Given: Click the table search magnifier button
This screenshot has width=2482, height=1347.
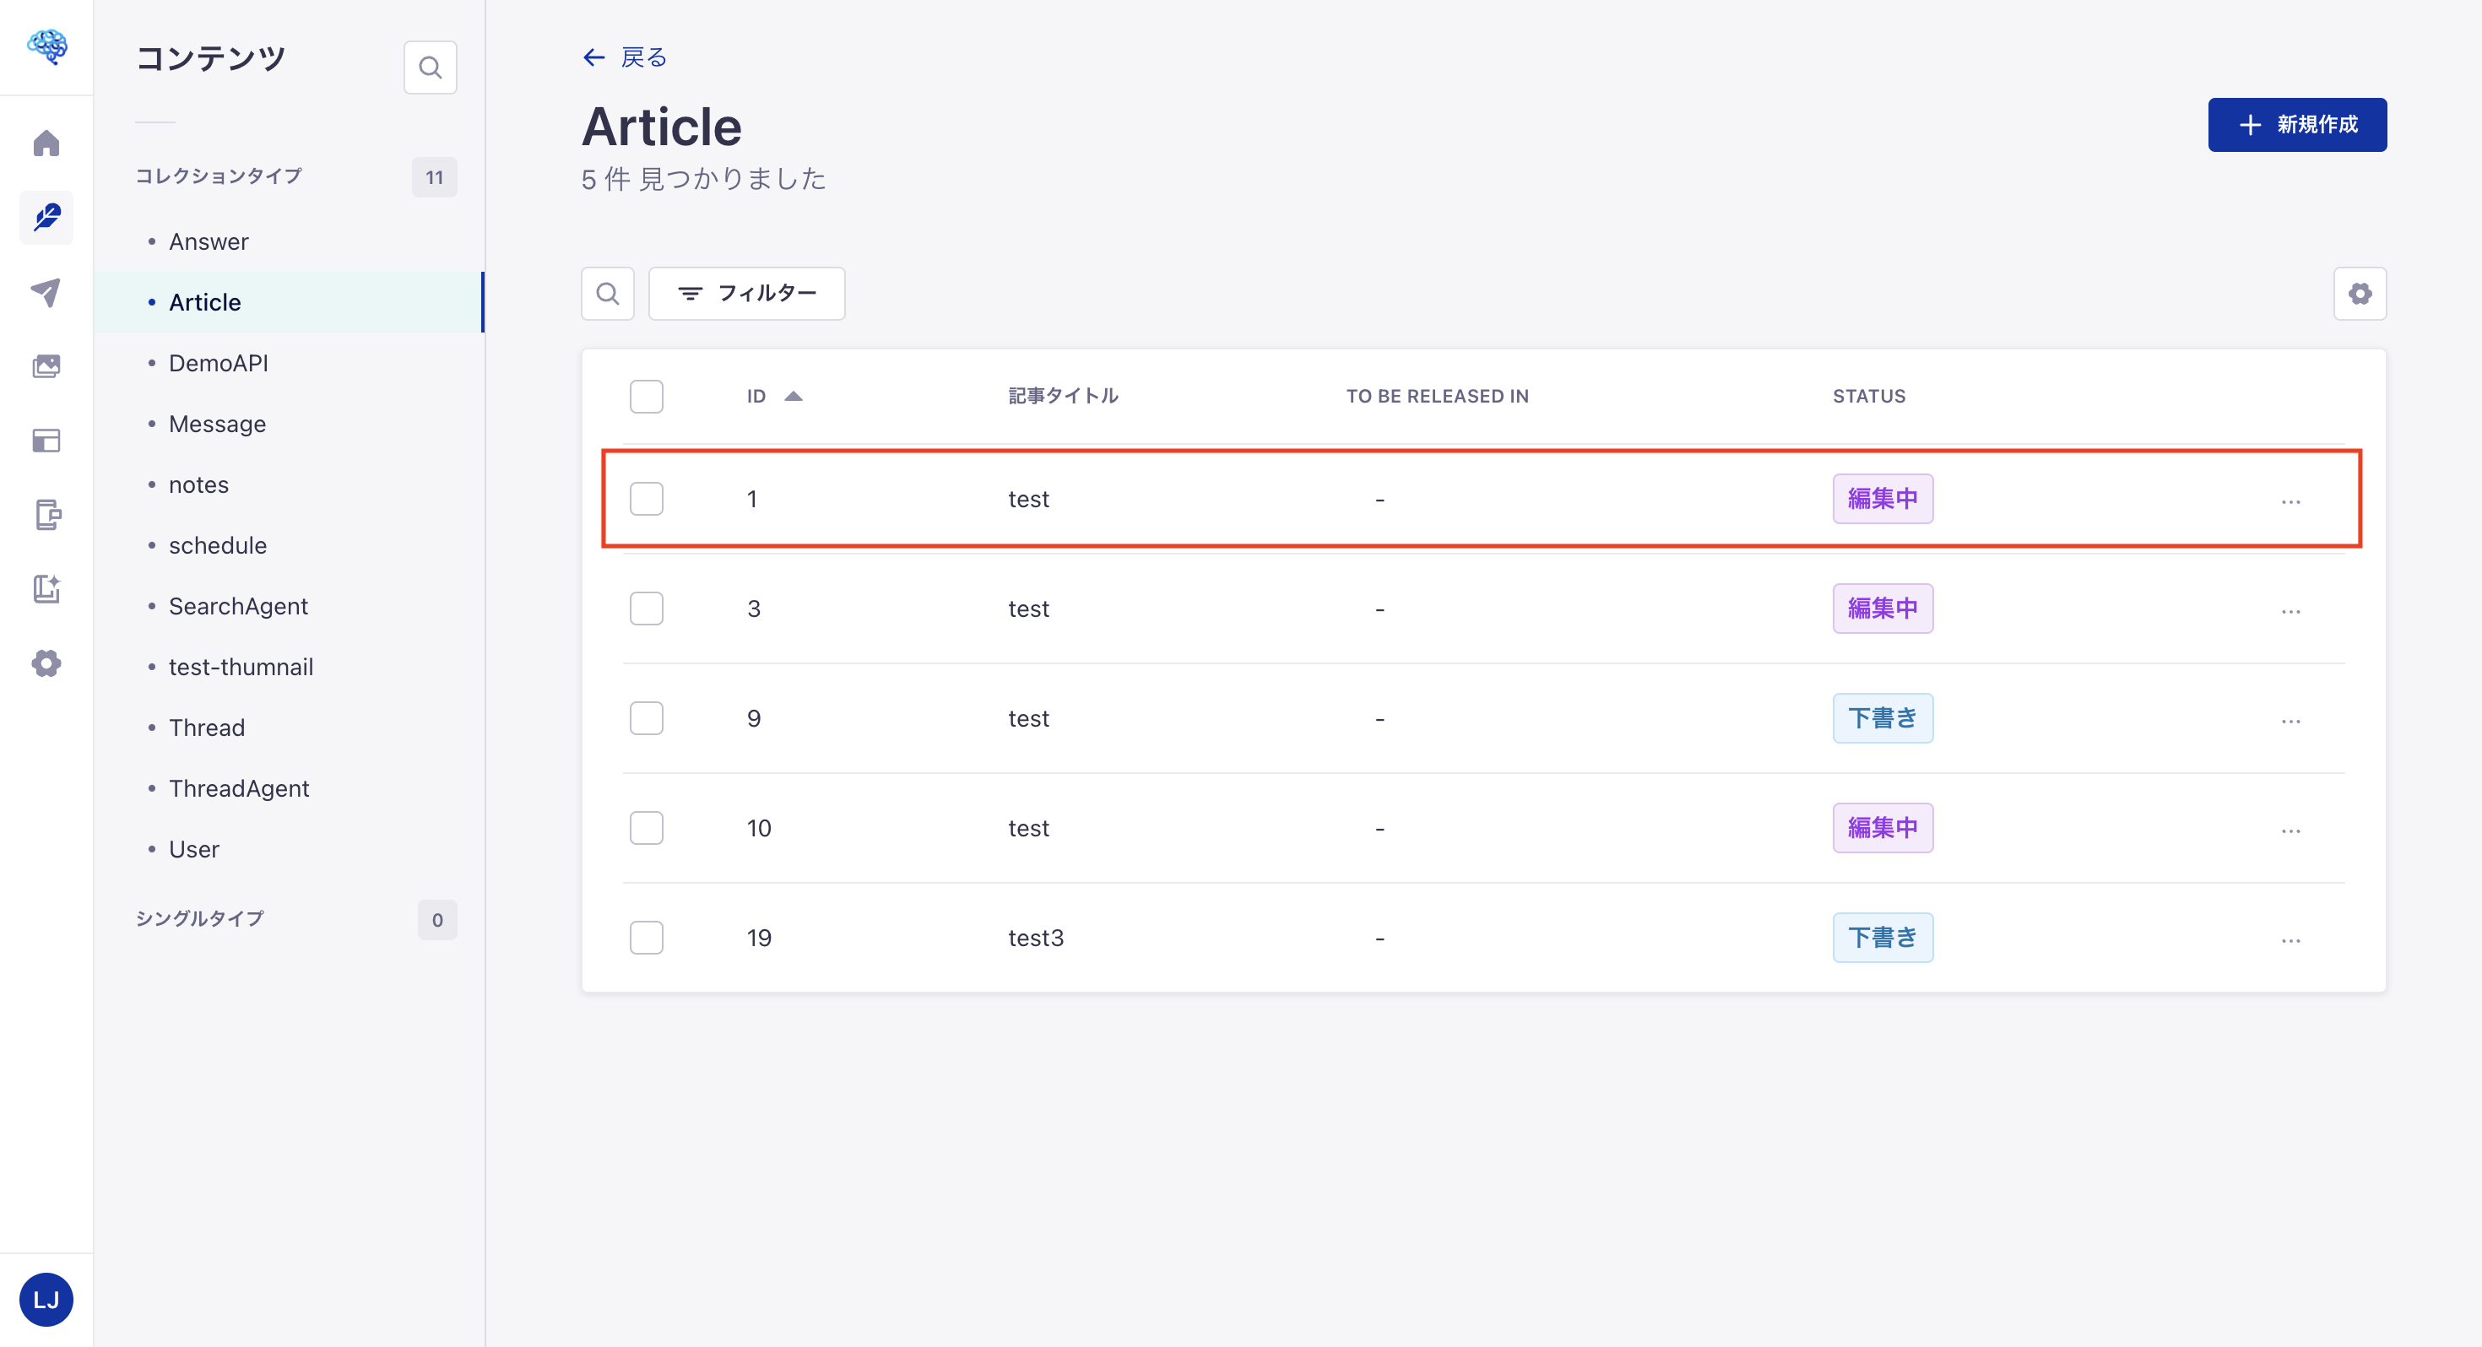Looking at the screenshot, I should pyautogui.click(x=607, y=293).
